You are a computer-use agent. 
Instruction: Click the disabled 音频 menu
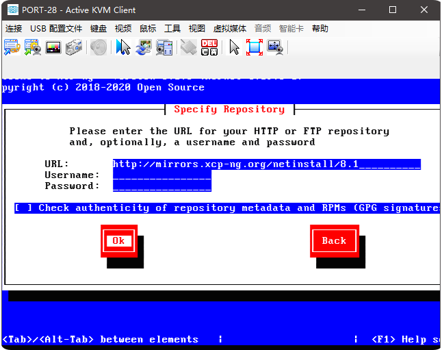(x=263, y=29)
